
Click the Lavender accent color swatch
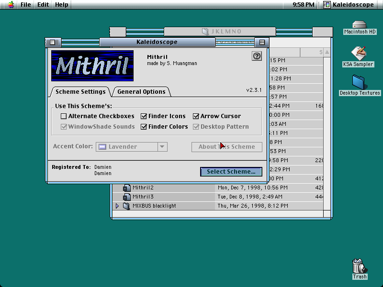102,147
